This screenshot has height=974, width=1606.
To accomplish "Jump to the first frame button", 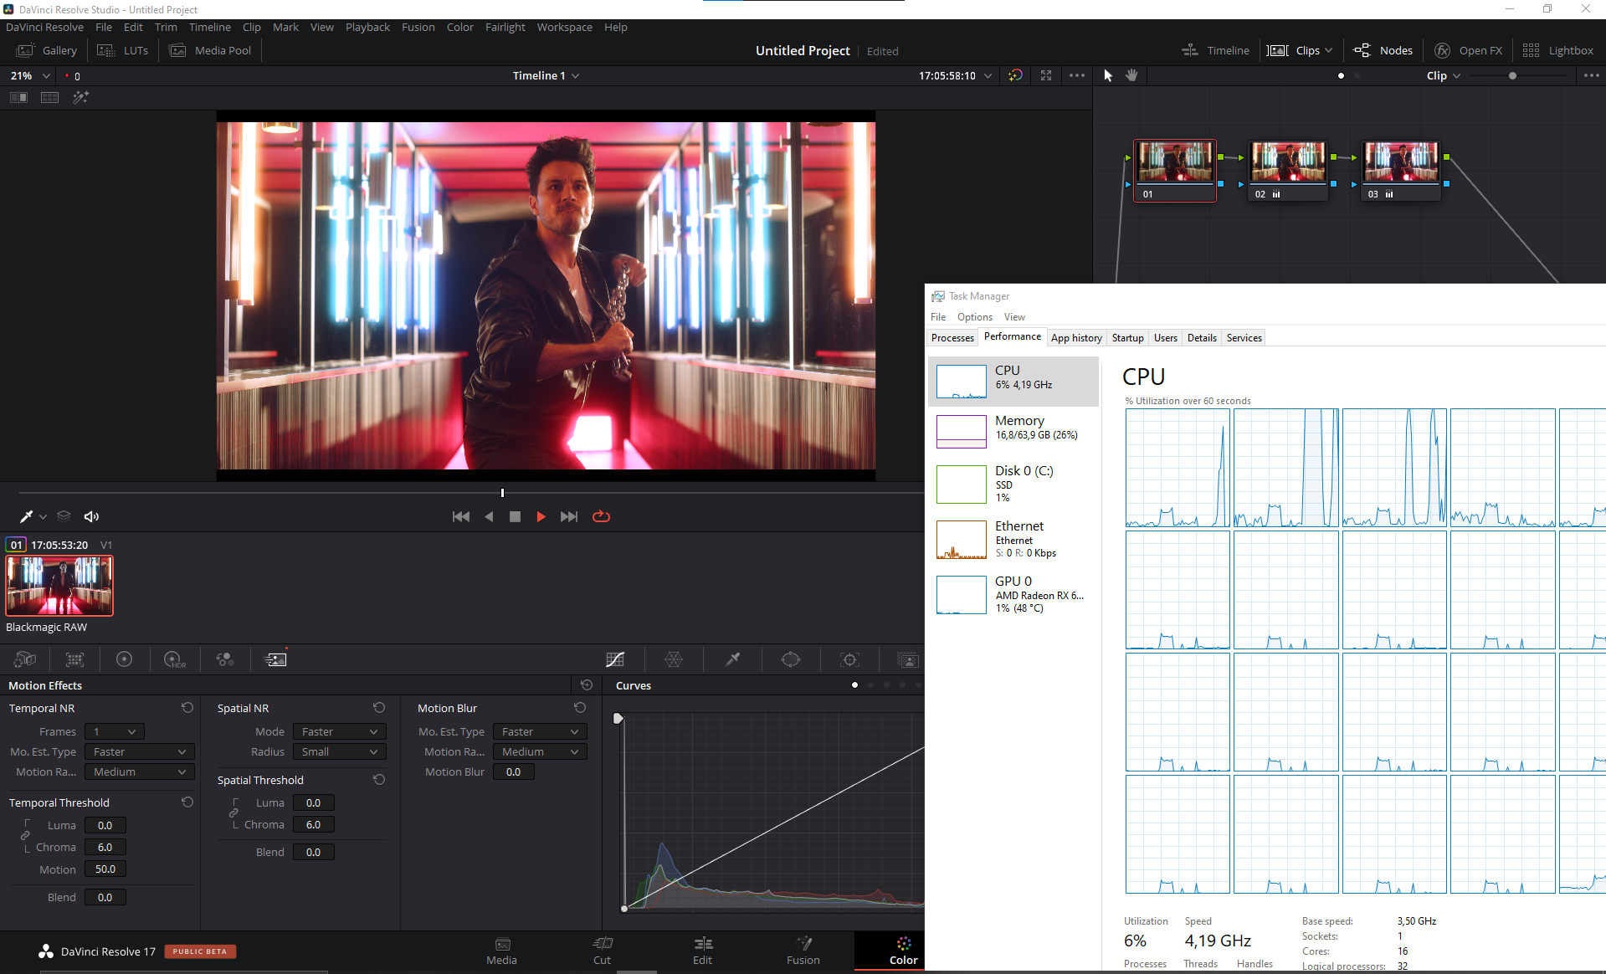I will [x=460, y=516].
